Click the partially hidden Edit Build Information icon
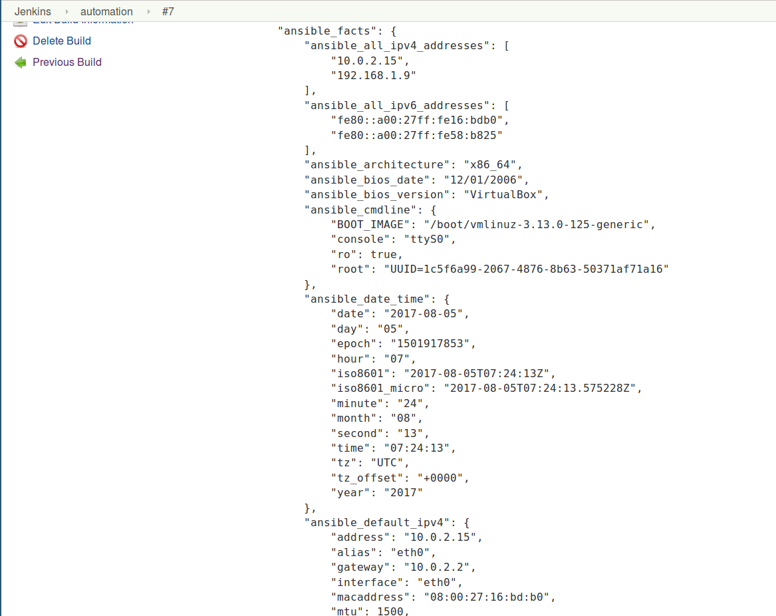Screen dimensions: 776x616 [21, 23]
